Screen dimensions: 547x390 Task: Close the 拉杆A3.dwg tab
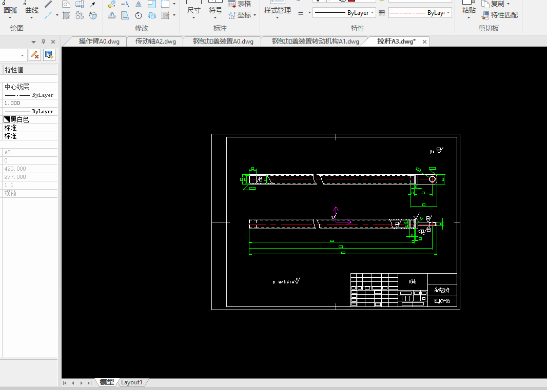424,42
